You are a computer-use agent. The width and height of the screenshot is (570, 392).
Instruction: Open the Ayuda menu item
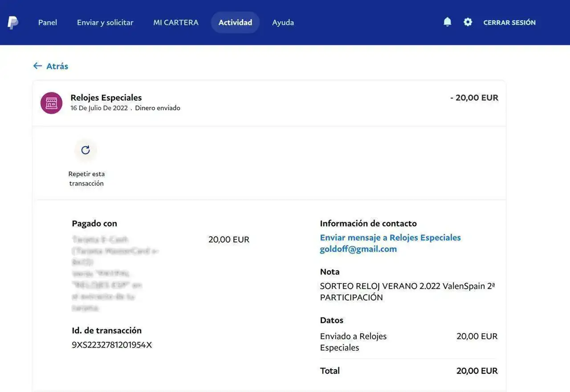point(283,22)
